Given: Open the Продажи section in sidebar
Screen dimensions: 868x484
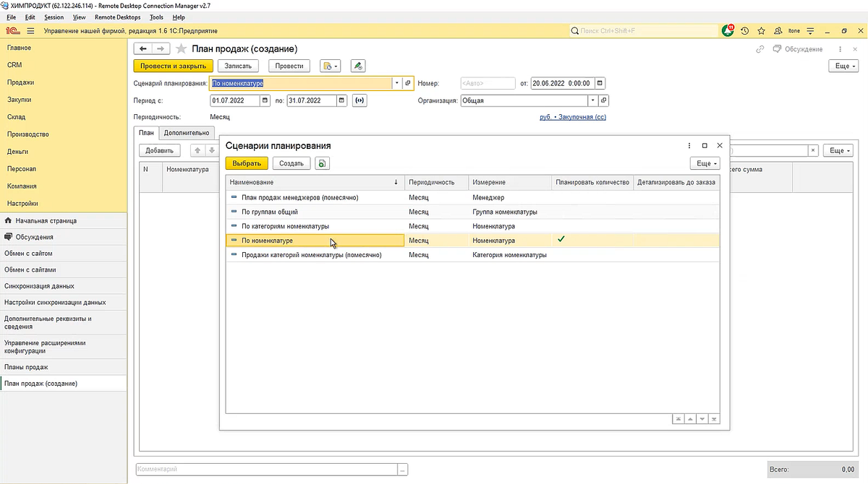Looking at the screenshot, I should coord(20,82).
